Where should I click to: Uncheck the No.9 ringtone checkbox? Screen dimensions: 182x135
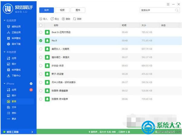[x=41, y=41]
